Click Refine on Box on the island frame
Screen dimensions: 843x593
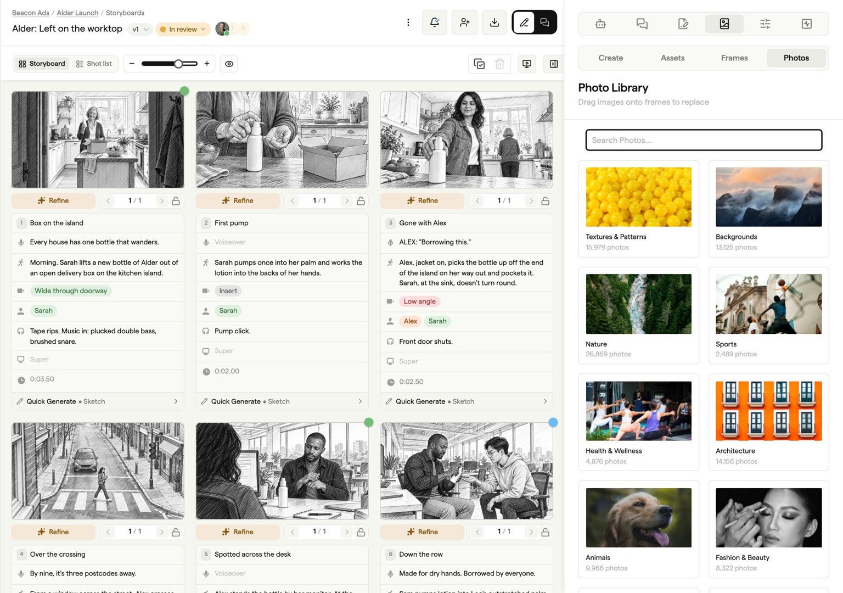click(53, 201)
